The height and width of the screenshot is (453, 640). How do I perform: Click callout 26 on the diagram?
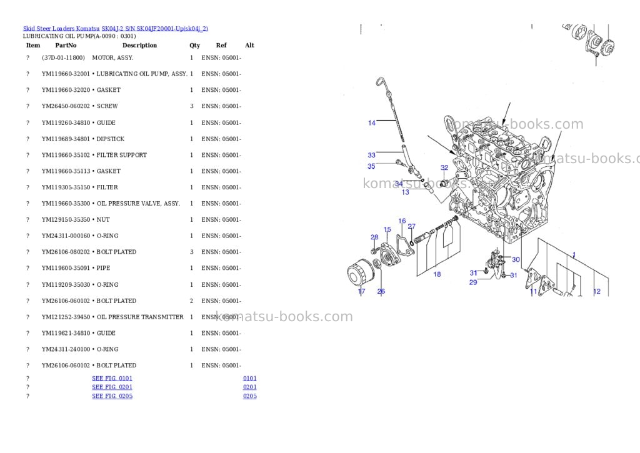click(x=381, y=291)
